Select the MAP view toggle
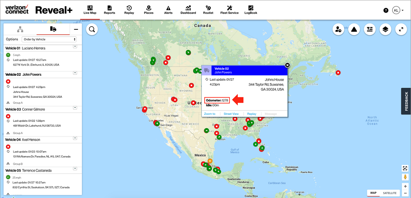The height and width of the screenshot is (198, 411). pyautogui.click(x=373, y=193)
